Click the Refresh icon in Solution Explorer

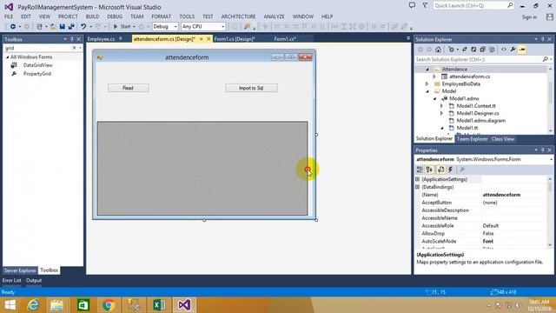point(473,50)
